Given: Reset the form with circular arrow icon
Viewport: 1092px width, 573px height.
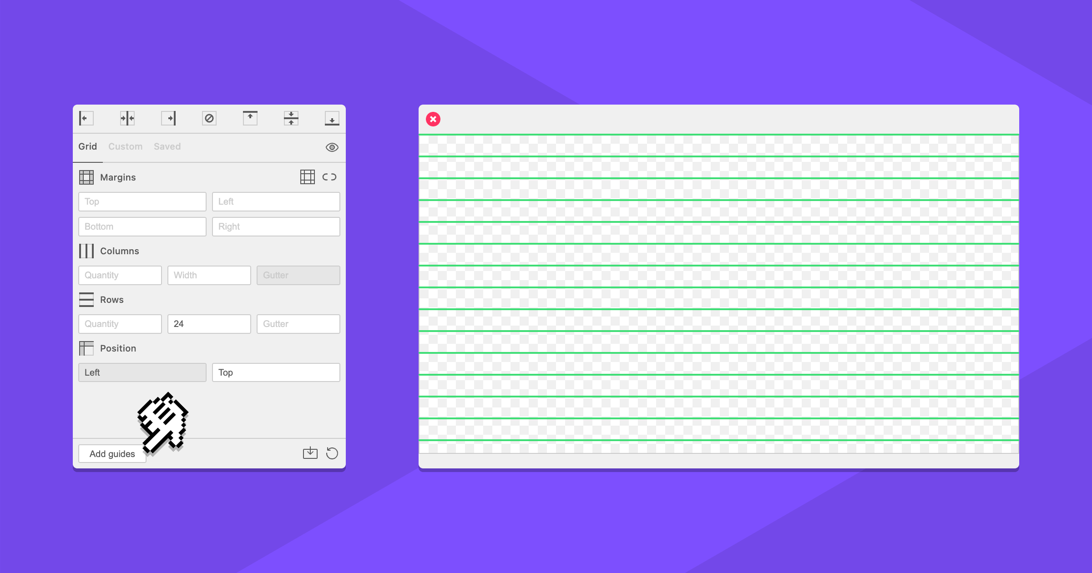Looking at the screenshot, I should (332, 453).
